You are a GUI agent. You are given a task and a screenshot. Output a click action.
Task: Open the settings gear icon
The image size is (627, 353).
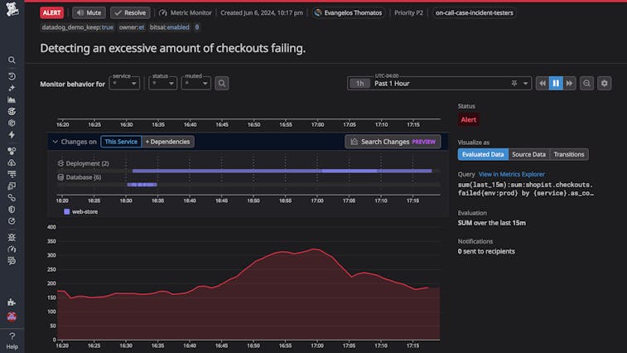(x=605, y=83)
